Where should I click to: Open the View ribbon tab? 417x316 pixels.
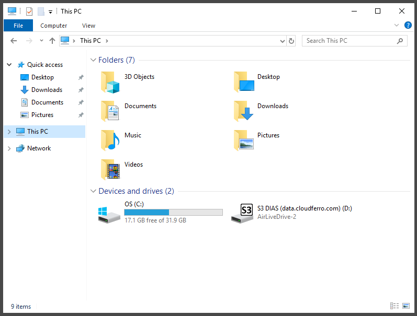point(88,26)
